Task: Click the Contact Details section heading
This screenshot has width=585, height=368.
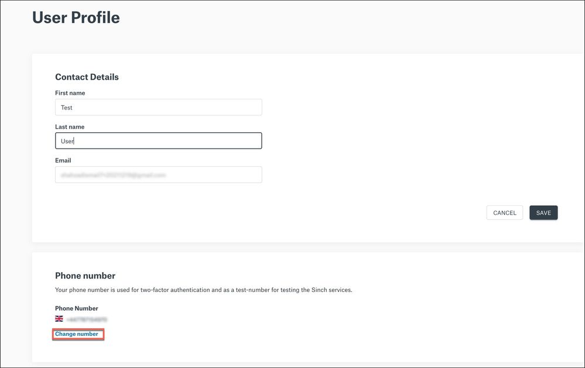Action: [87, 77]
